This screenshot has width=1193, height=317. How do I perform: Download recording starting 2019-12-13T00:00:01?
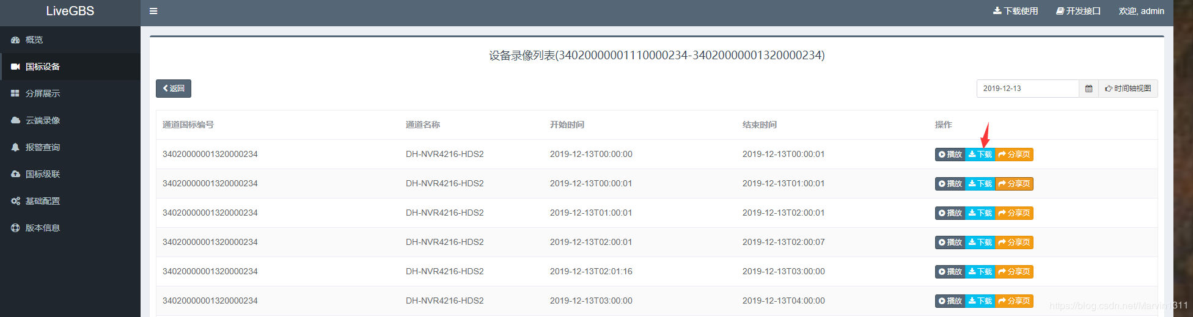[x=980, y=184]
